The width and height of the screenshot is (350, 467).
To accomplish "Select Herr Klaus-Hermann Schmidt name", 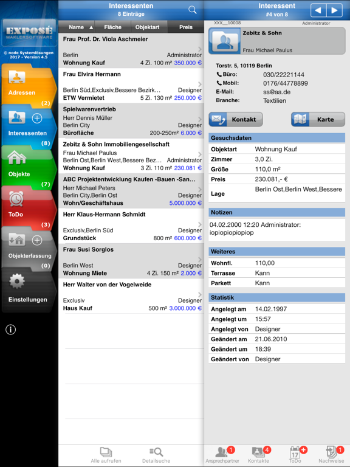I will pos(104,215).
